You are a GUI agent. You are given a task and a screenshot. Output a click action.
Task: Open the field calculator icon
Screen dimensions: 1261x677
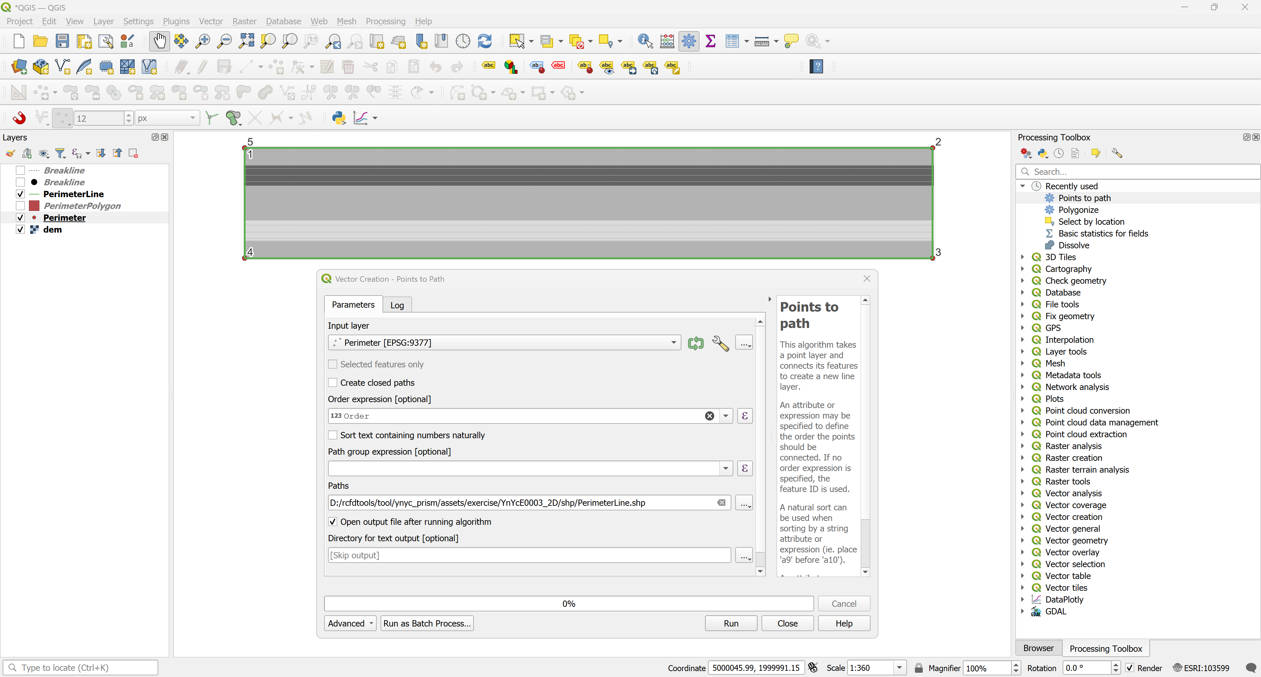[x=667, y=41]
